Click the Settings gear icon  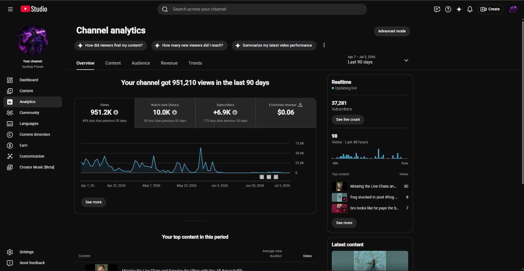[10, 252]
